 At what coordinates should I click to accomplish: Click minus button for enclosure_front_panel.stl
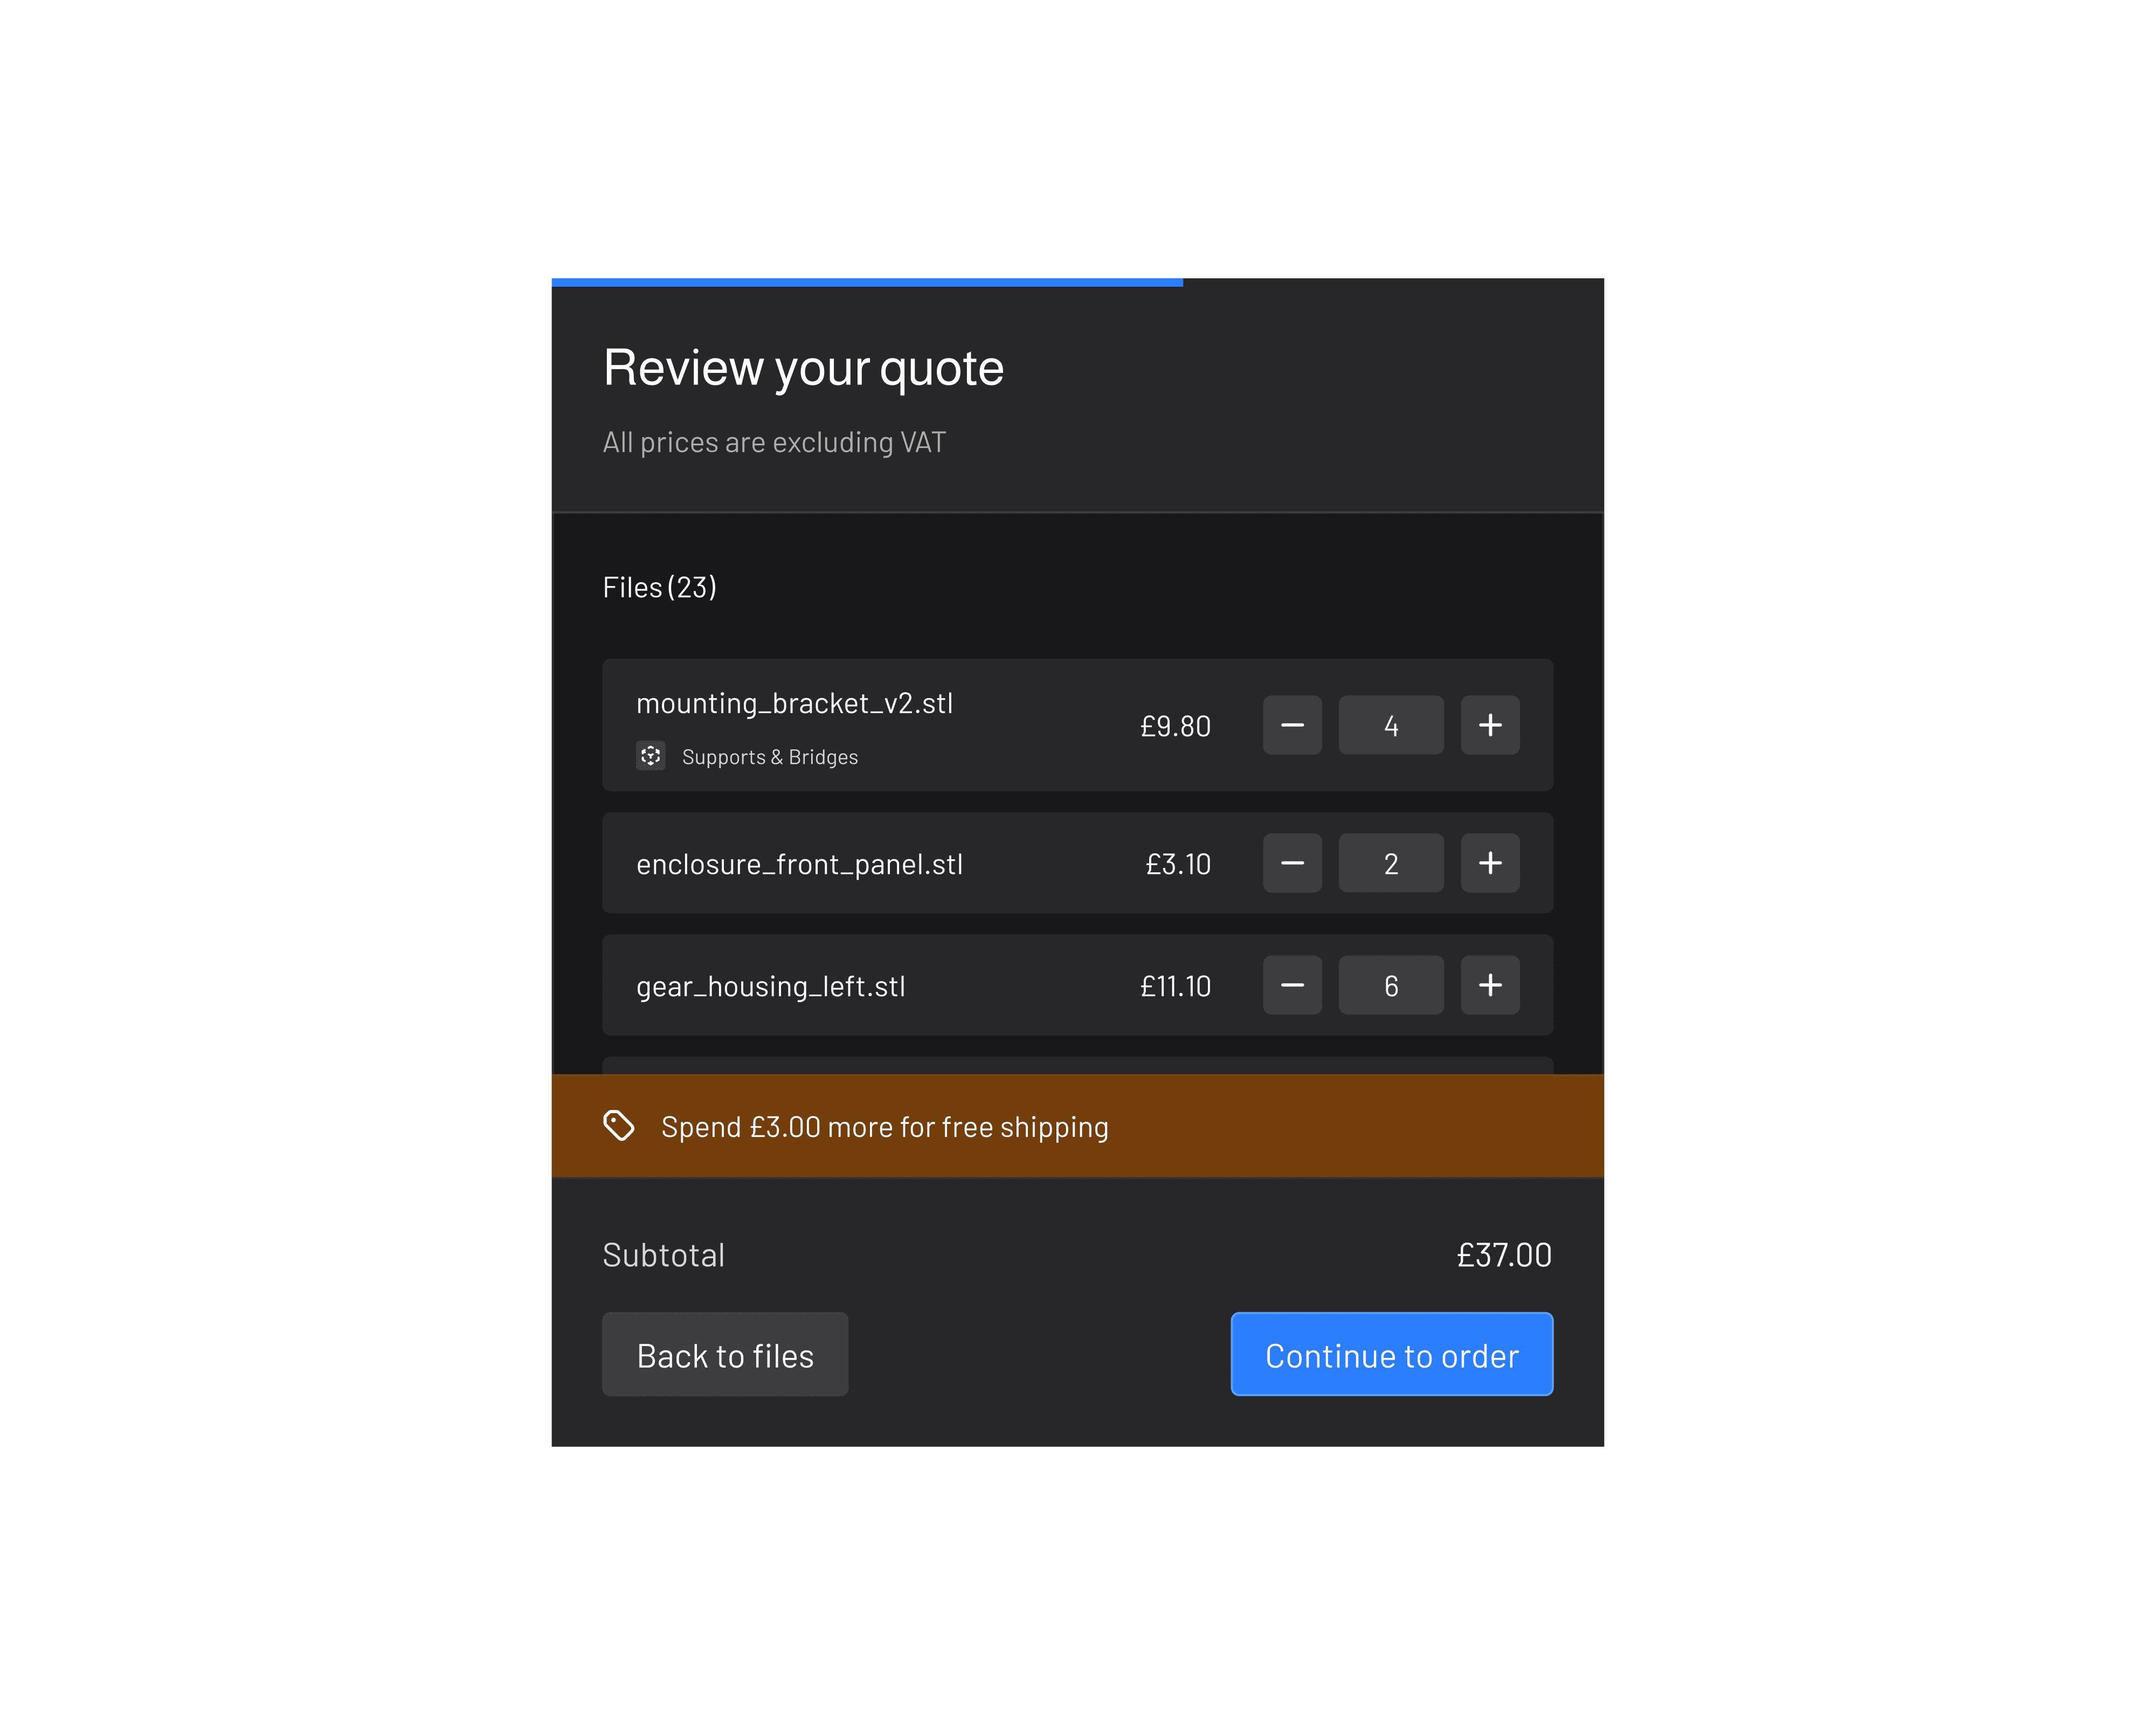(x=1292, y=863)
